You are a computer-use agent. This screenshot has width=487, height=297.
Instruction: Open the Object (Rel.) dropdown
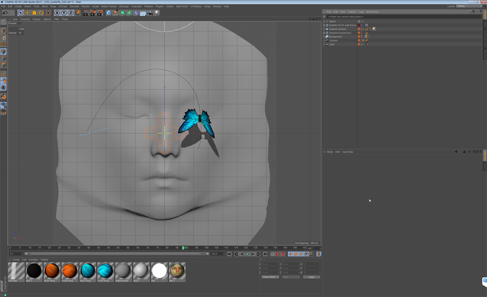pyautogui.click(x=270, y=277)
